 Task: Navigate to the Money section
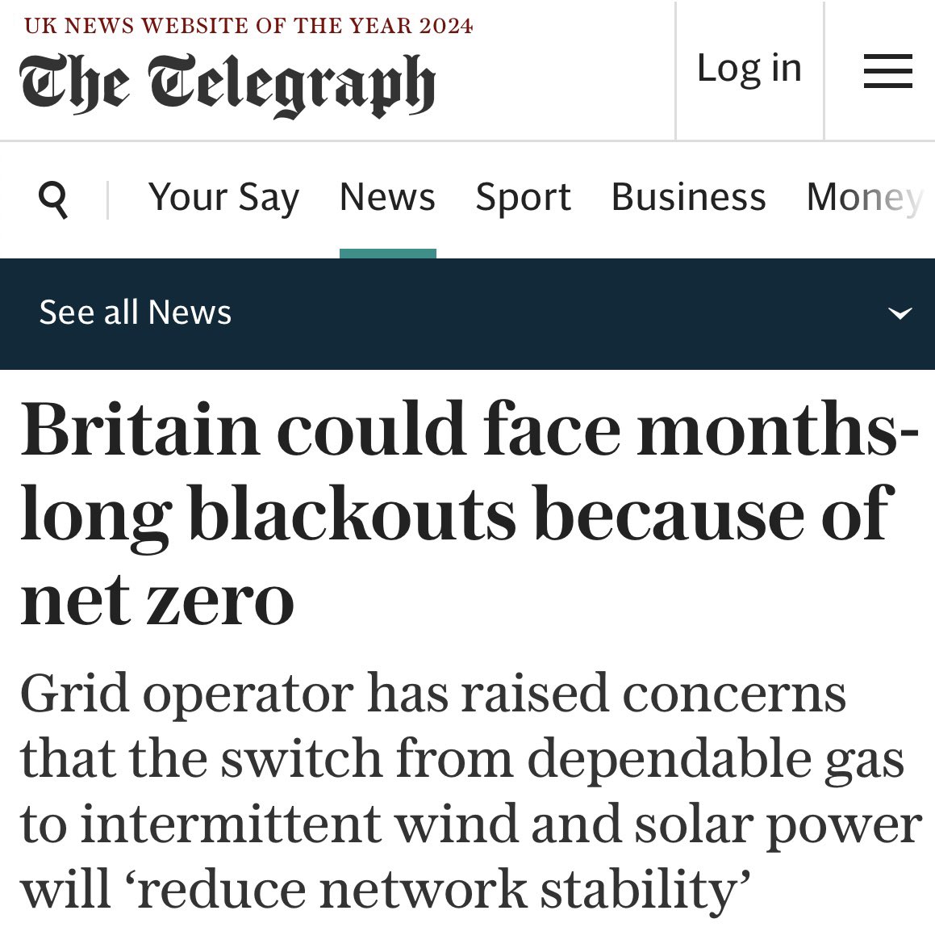866,196
